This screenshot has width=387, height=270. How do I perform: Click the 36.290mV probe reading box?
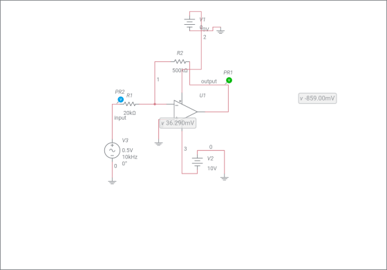(x=178, y=123)
